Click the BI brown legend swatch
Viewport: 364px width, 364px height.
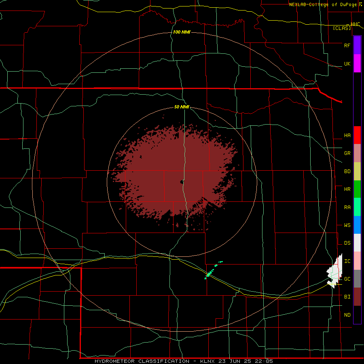(x=357, y=297)
